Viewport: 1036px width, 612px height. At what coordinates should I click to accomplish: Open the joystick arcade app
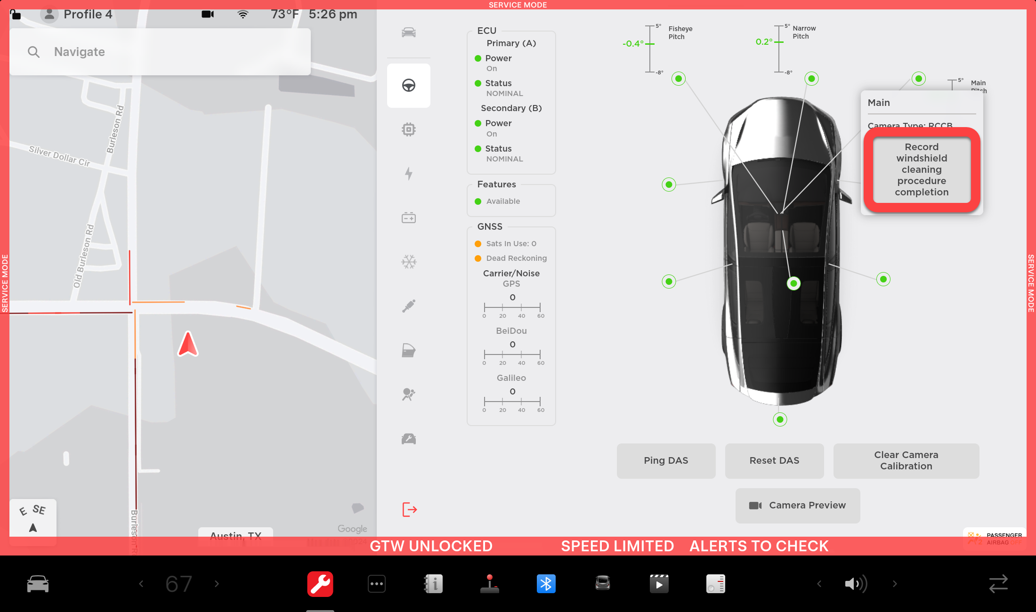click(489, 584)
